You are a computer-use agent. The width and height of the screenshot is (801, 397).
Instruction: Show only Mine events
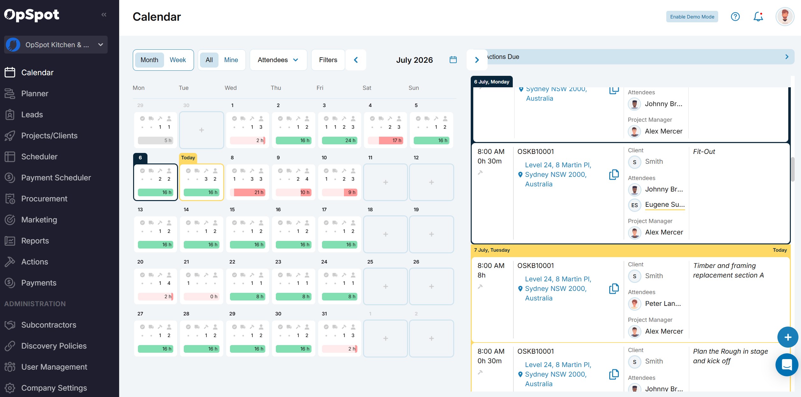(231, 60)
